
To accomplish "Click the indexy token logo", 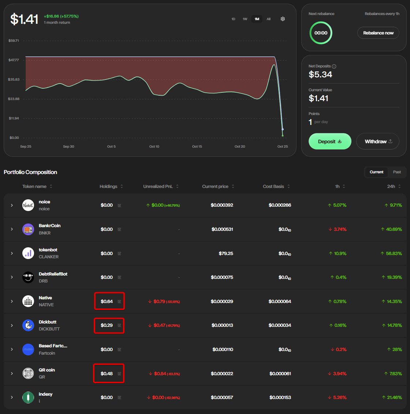I will point(28,397).
